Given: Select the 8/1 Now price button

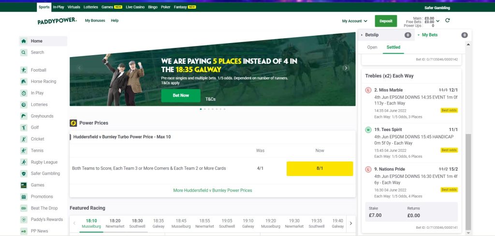Looking at the screenshot, I should point(320,168).
